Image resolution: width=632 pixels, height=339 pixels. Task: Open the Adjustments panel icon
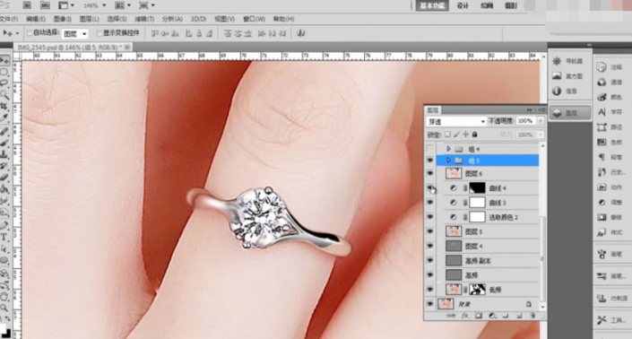click(602, 203)
